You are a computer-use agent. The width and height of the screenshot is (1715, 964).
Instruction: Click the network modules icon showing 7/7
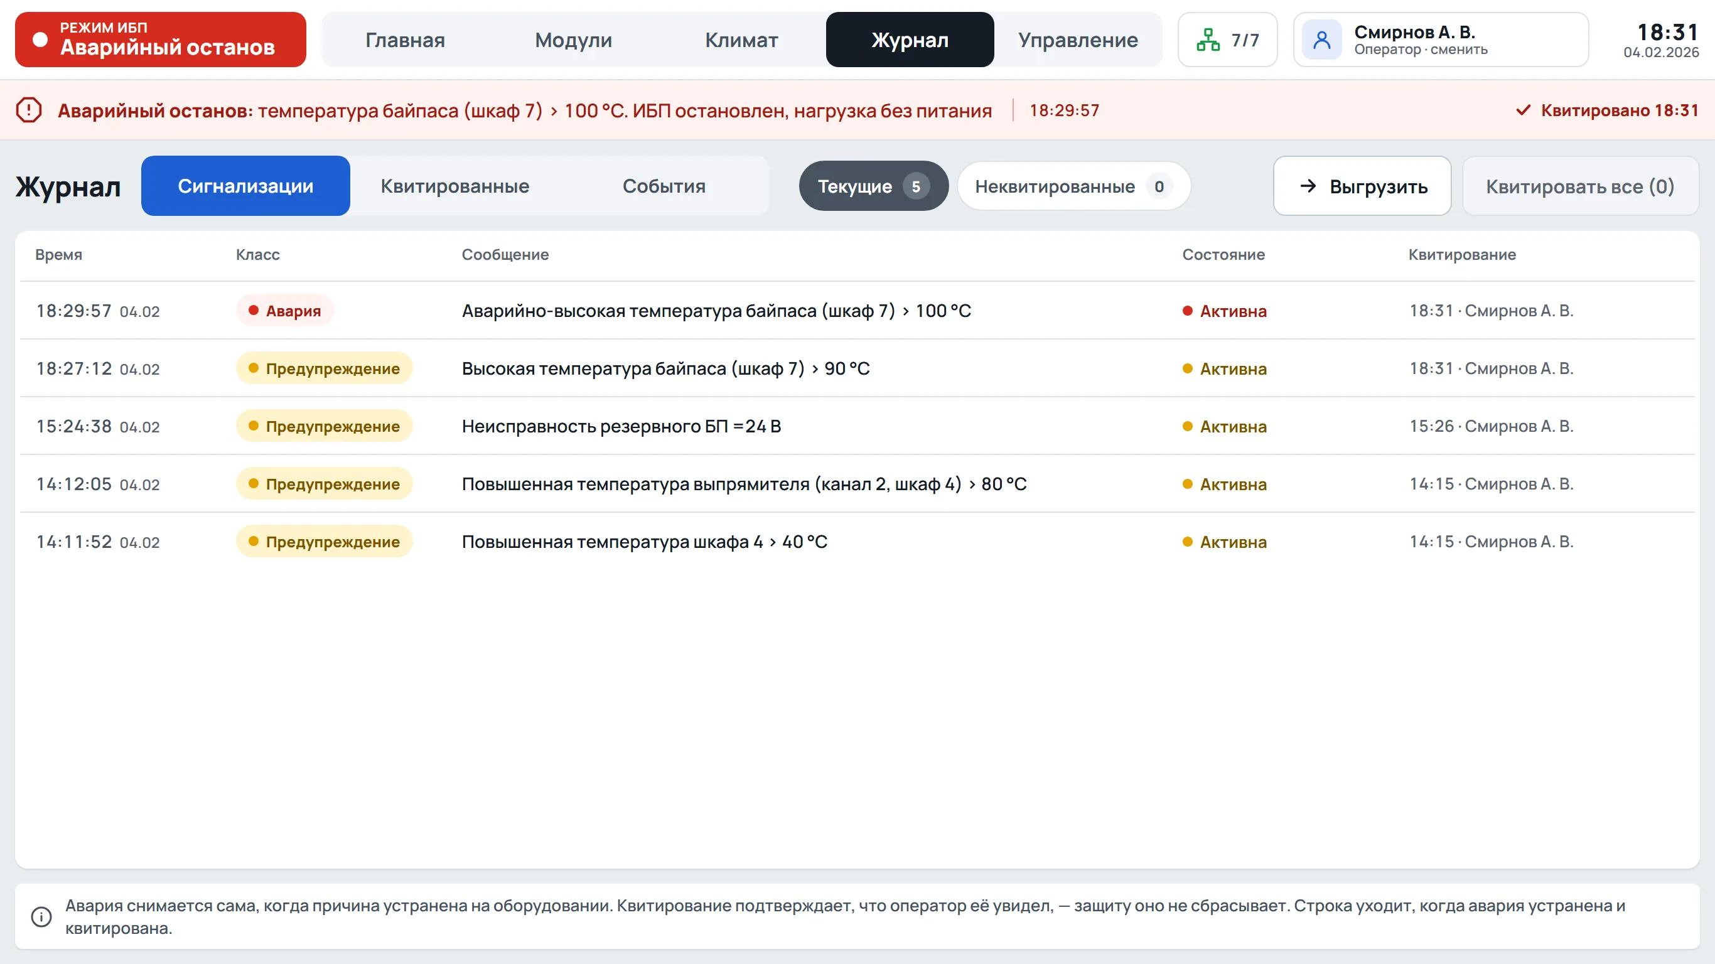point(1208,40)
